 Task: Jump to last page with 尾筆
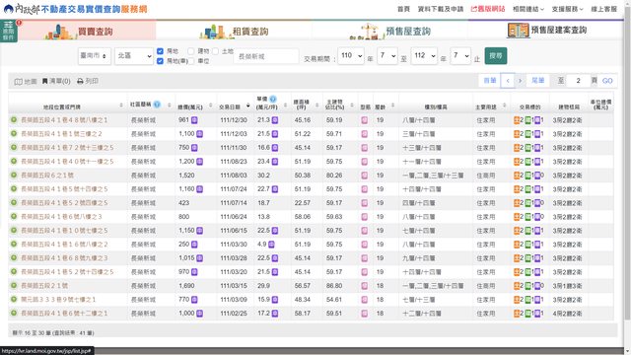coord(537,81)
